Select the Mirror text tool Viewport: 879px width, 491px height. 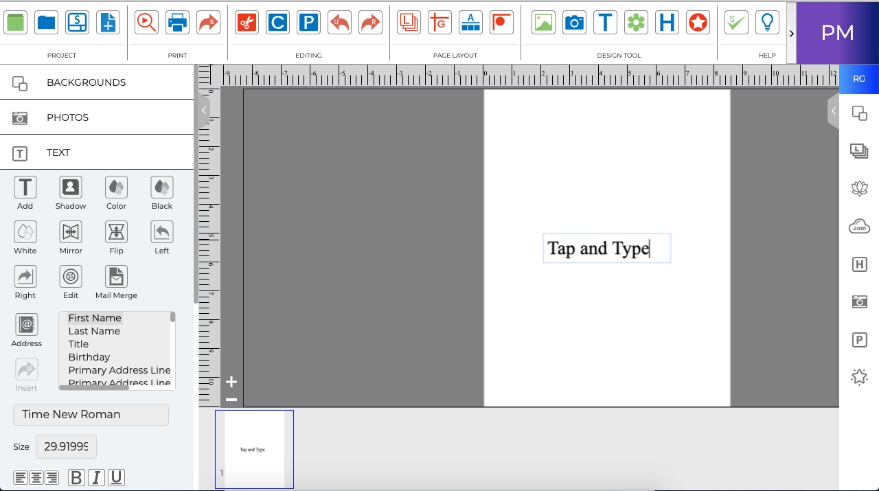tap(71, 232)
